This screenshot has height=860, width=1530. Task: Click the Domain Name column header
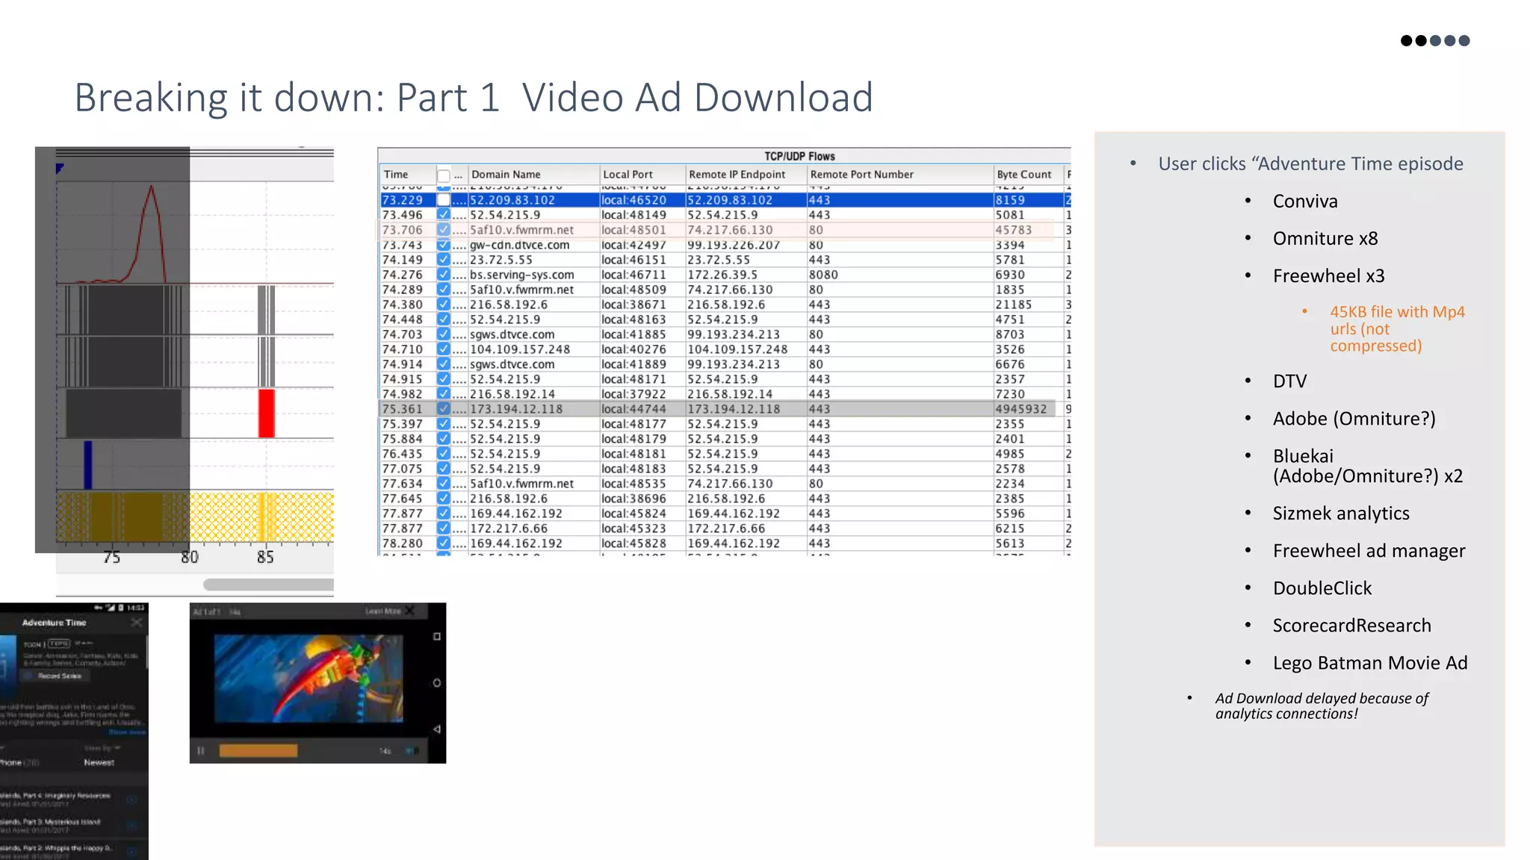pyautogui.click(x=533, y=175)
